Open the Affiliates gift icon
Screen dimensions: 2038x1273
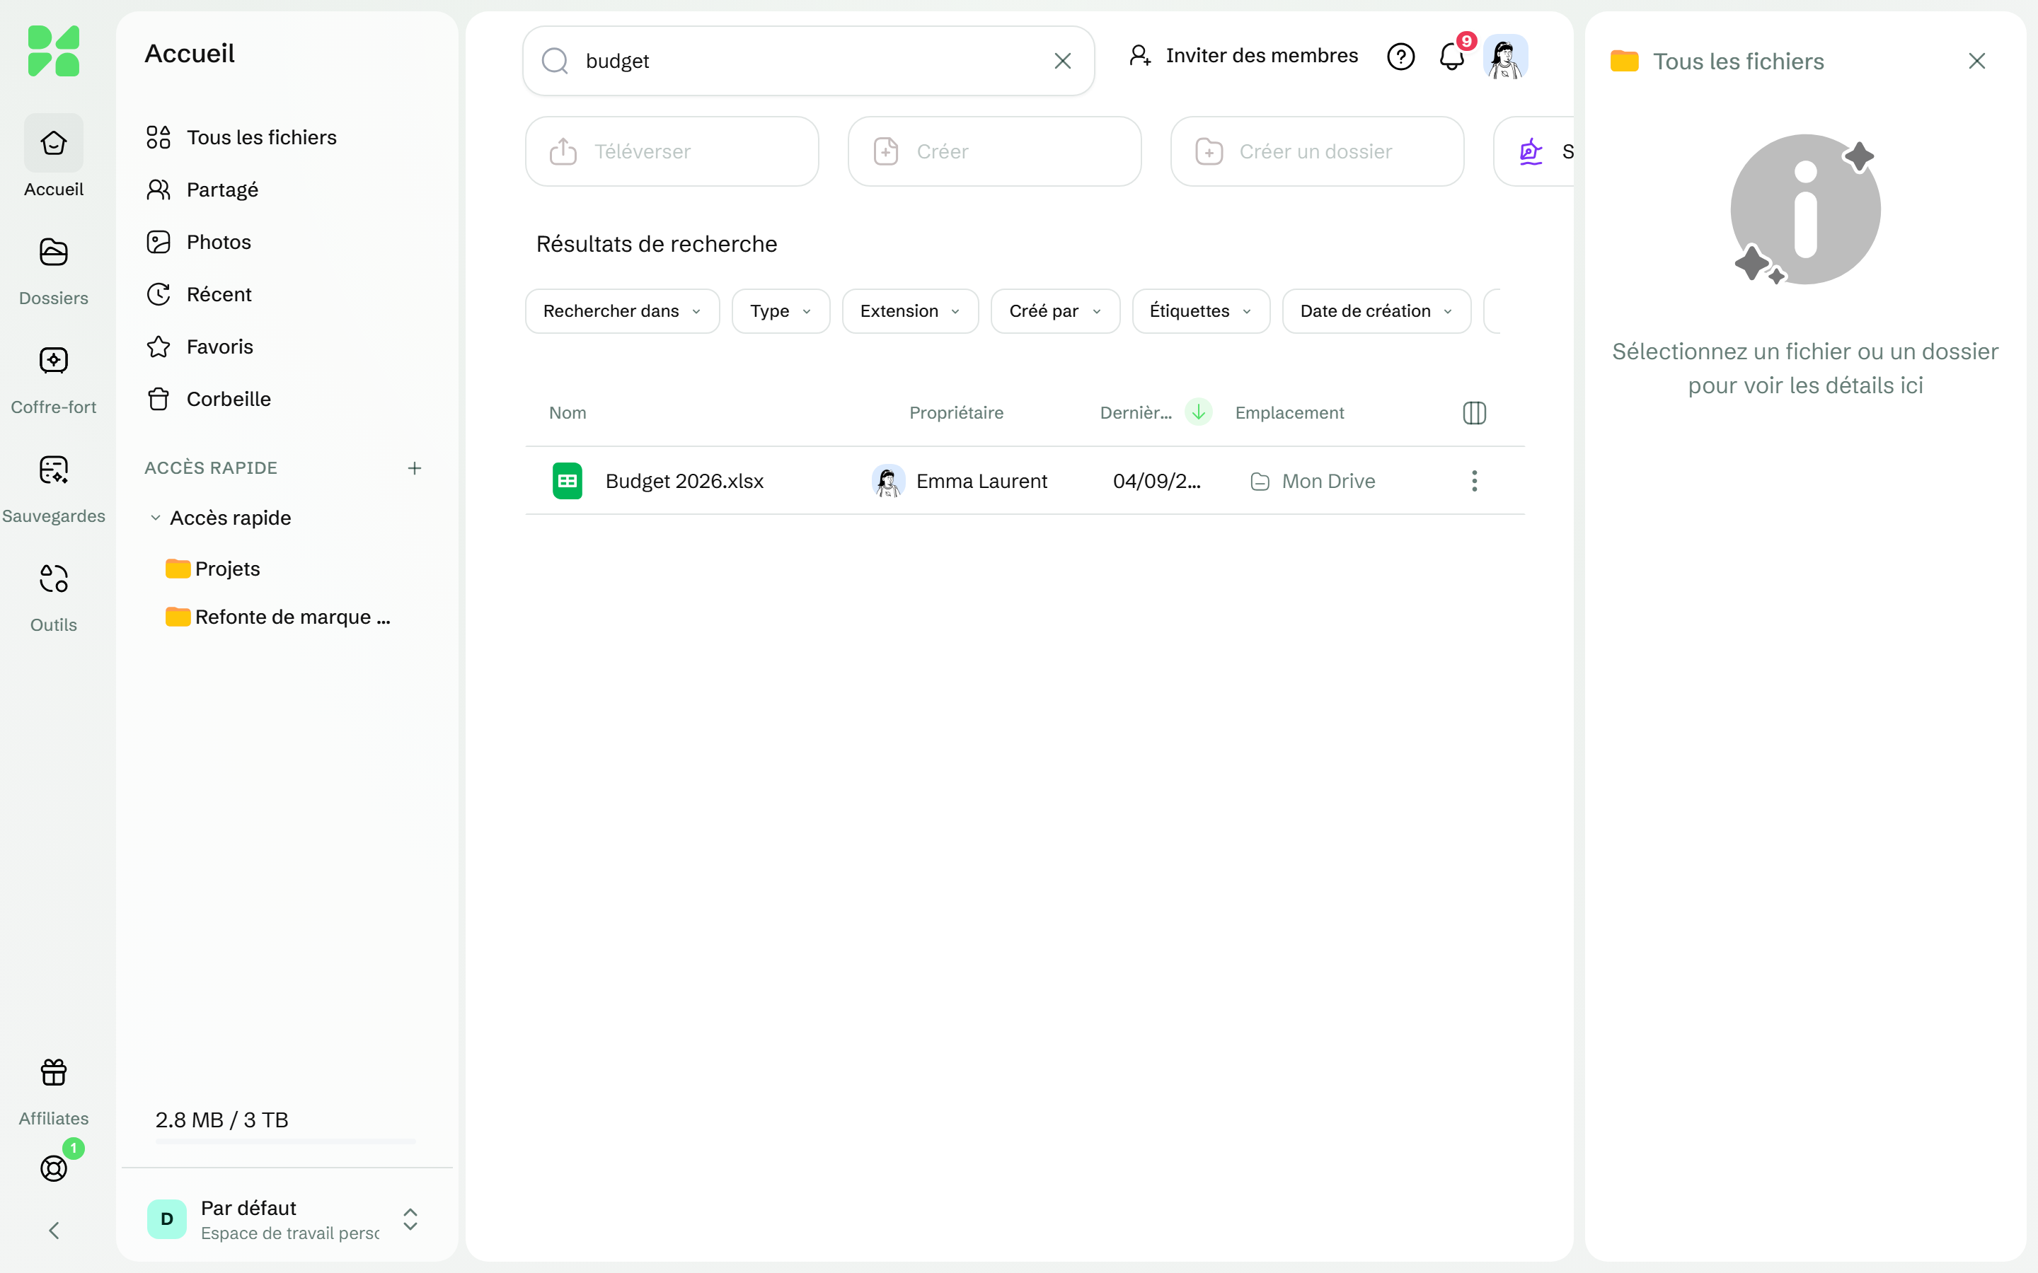pos(53,1071)
